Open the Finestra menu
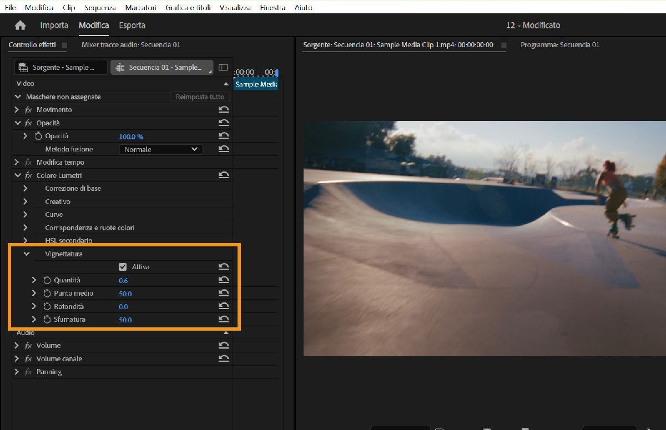 (273, 8)
